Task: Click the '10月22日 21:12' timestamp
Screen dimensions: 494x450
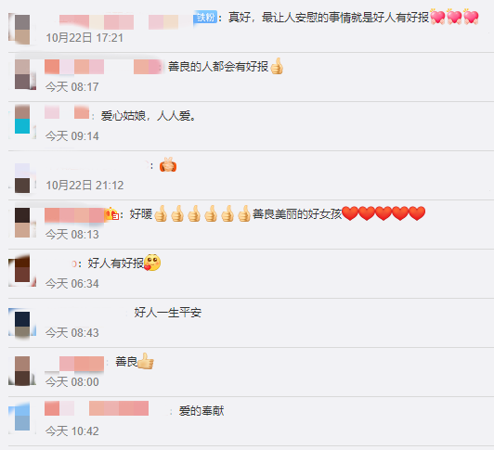Action: pos(84,186)
